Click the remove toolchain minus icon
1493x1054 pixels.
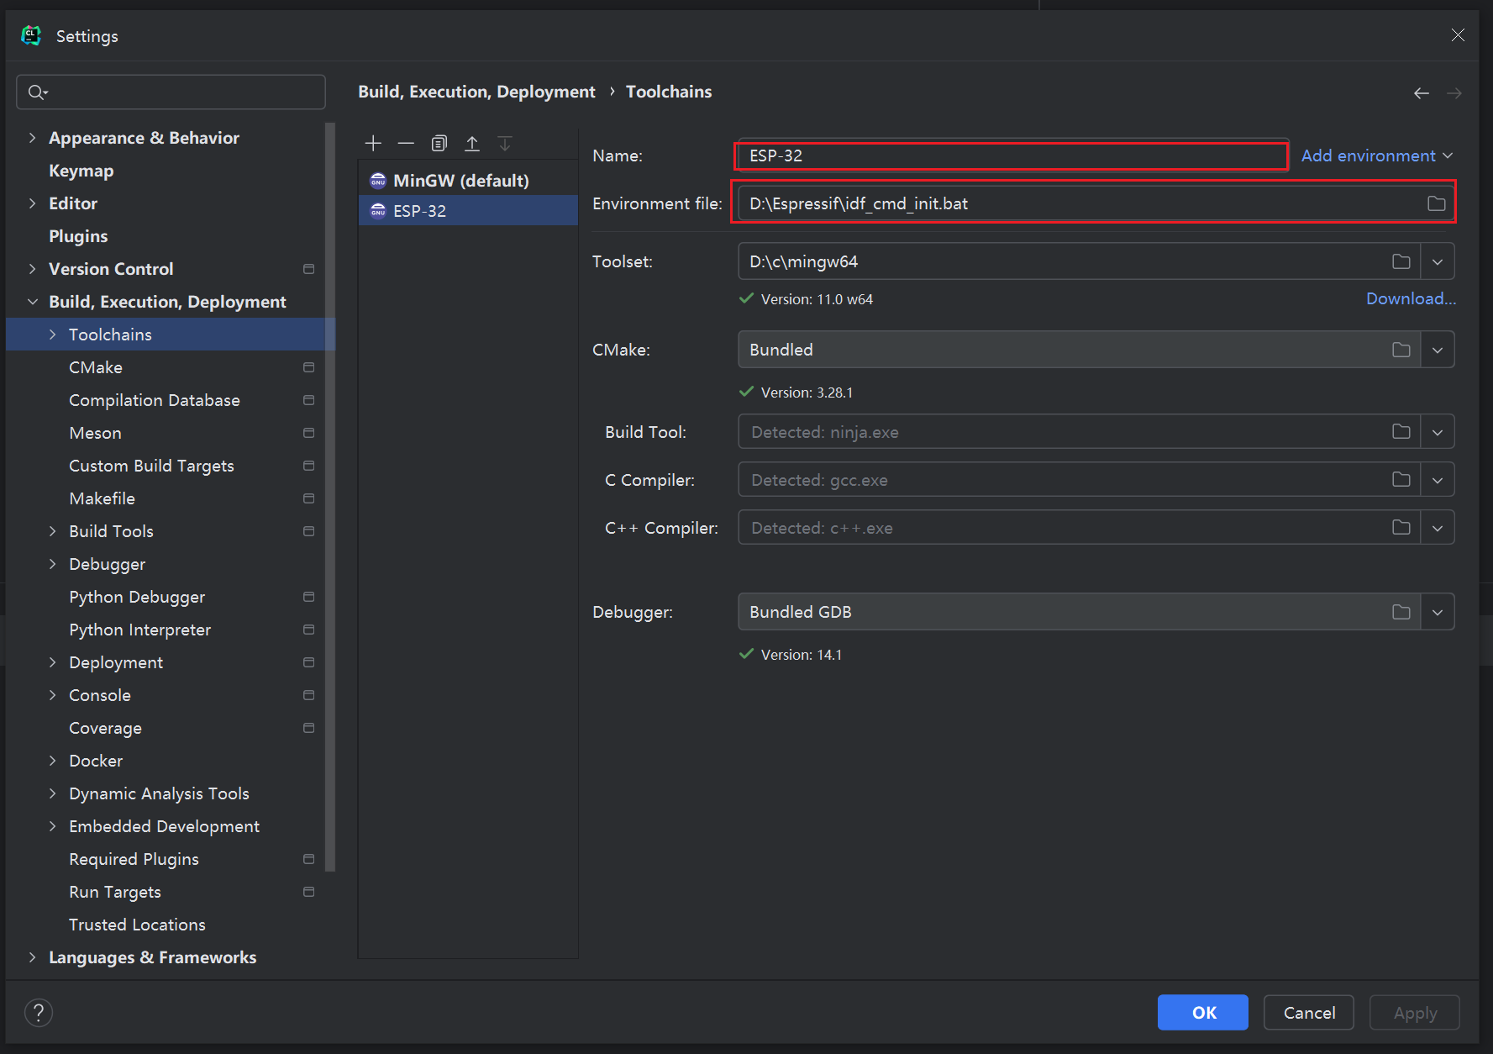(406, 144)
